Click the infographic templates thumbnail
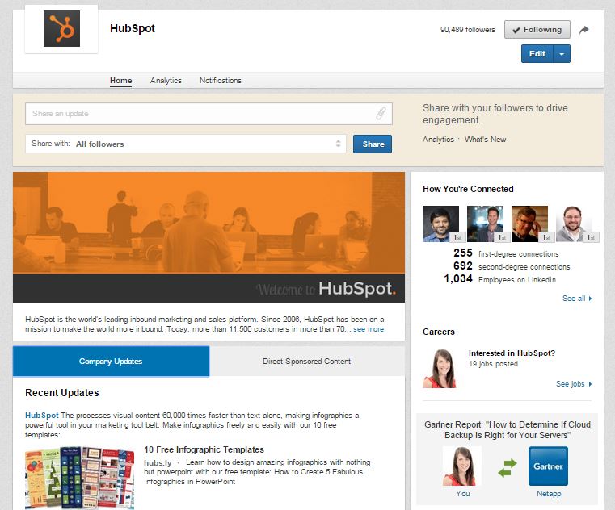This screenshot has height=510, width=615. [80, 478]
